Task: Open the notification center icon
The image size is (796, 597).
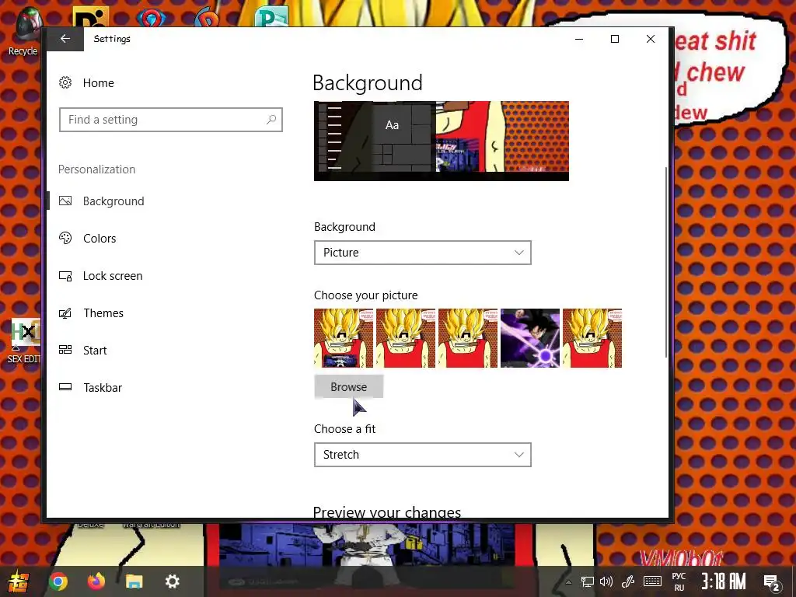Action: tap(772, 582)
